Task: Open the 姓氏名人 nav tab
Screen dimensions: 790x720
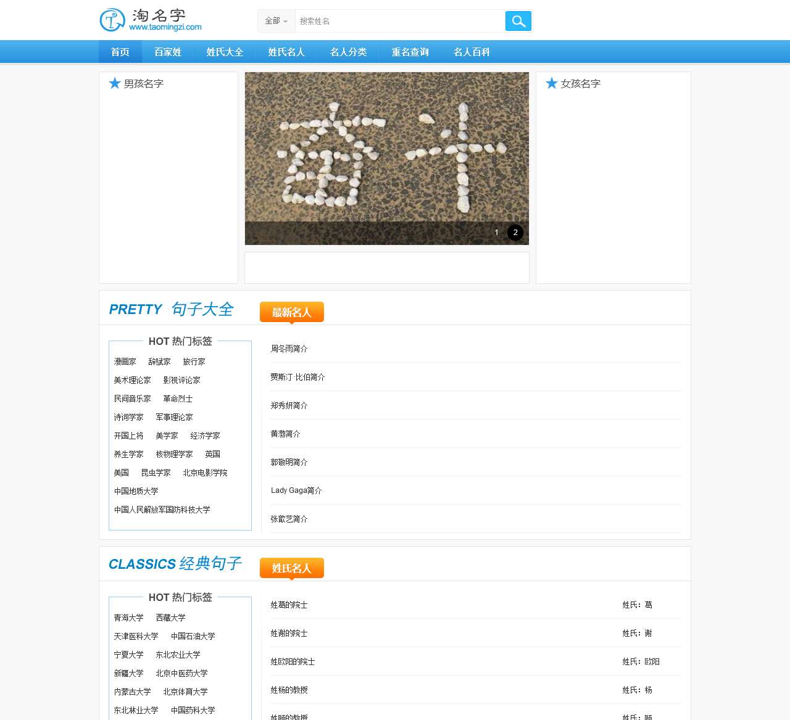Action: 286,52
